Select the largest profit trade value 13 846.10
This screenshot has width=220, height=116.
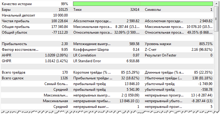pos(132,84)
